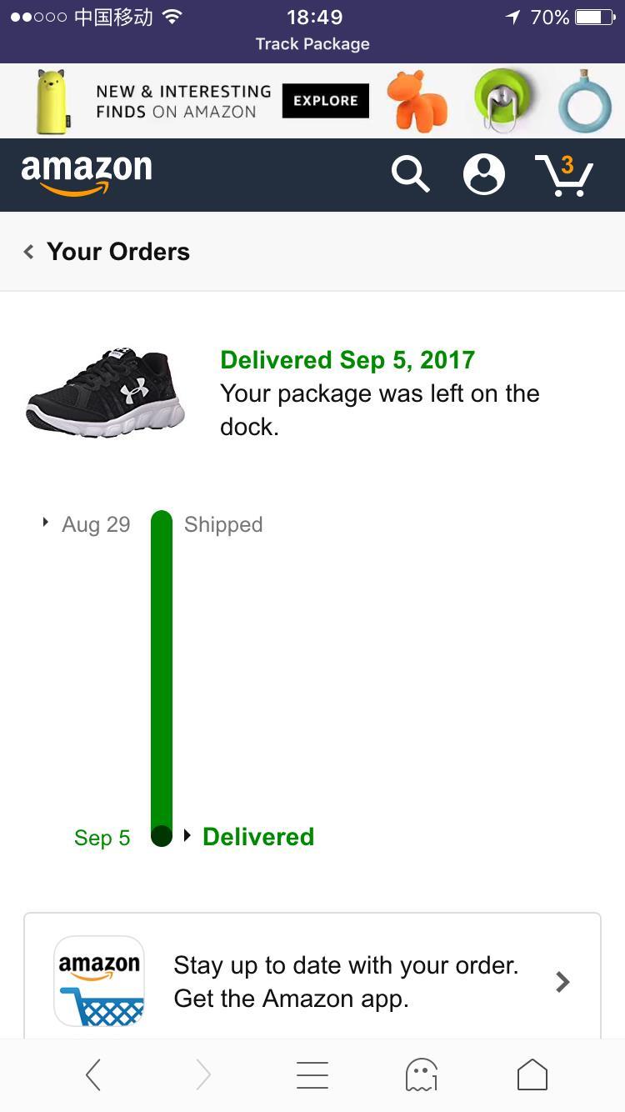625x1112 pixels.
Task: Return to Your Orders
Action: coord(108,252)
